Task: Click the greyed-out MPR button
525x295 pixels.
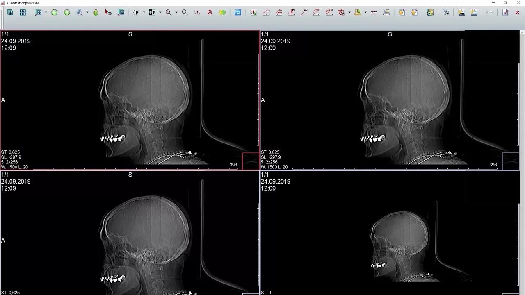Action: point(490,12)
